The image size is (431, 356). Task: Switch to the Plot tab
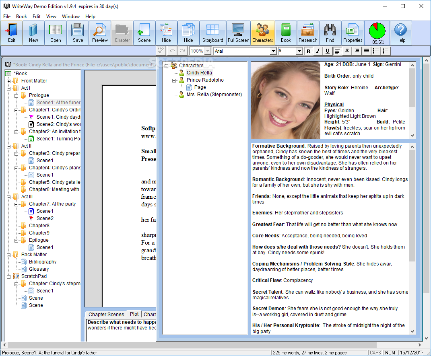[x=134, y=314]
